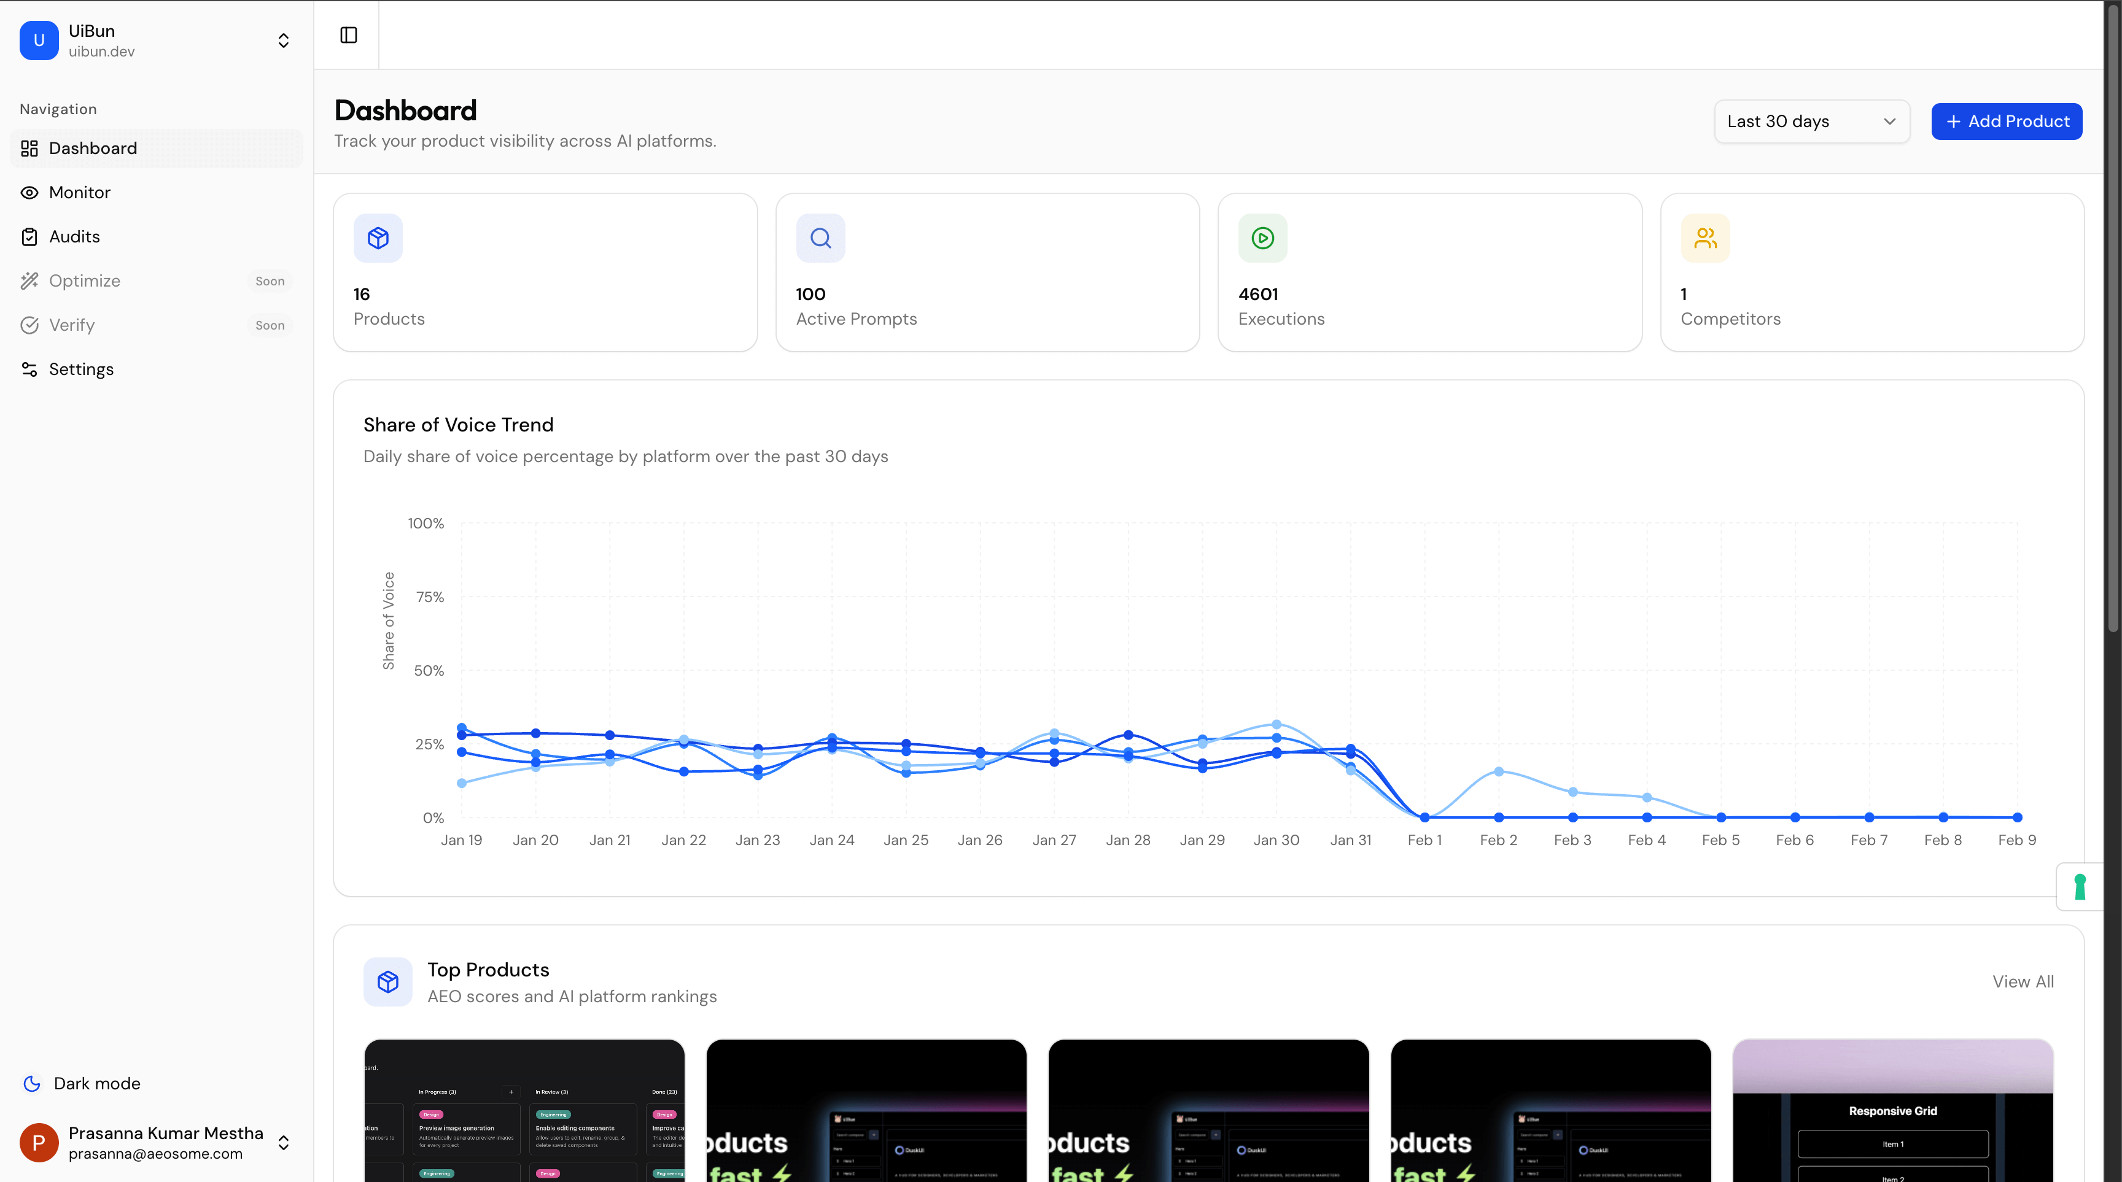This screenshot has width=2122, height=1182.
Task: Click the Active Prompts search icon
Action: coord(820,238)
